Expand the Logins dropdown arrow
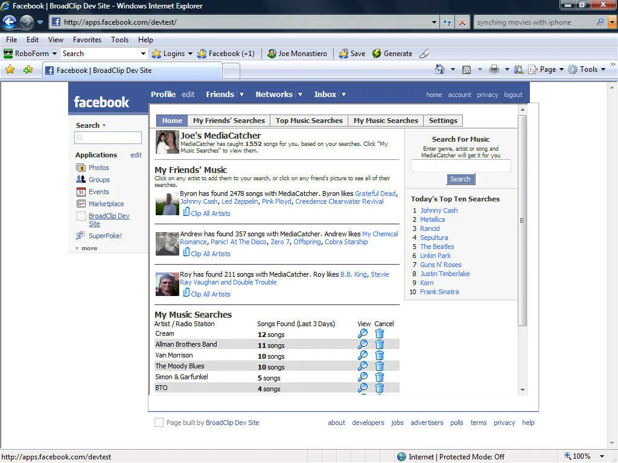The image size is (618, 463). tap(190, 54)
